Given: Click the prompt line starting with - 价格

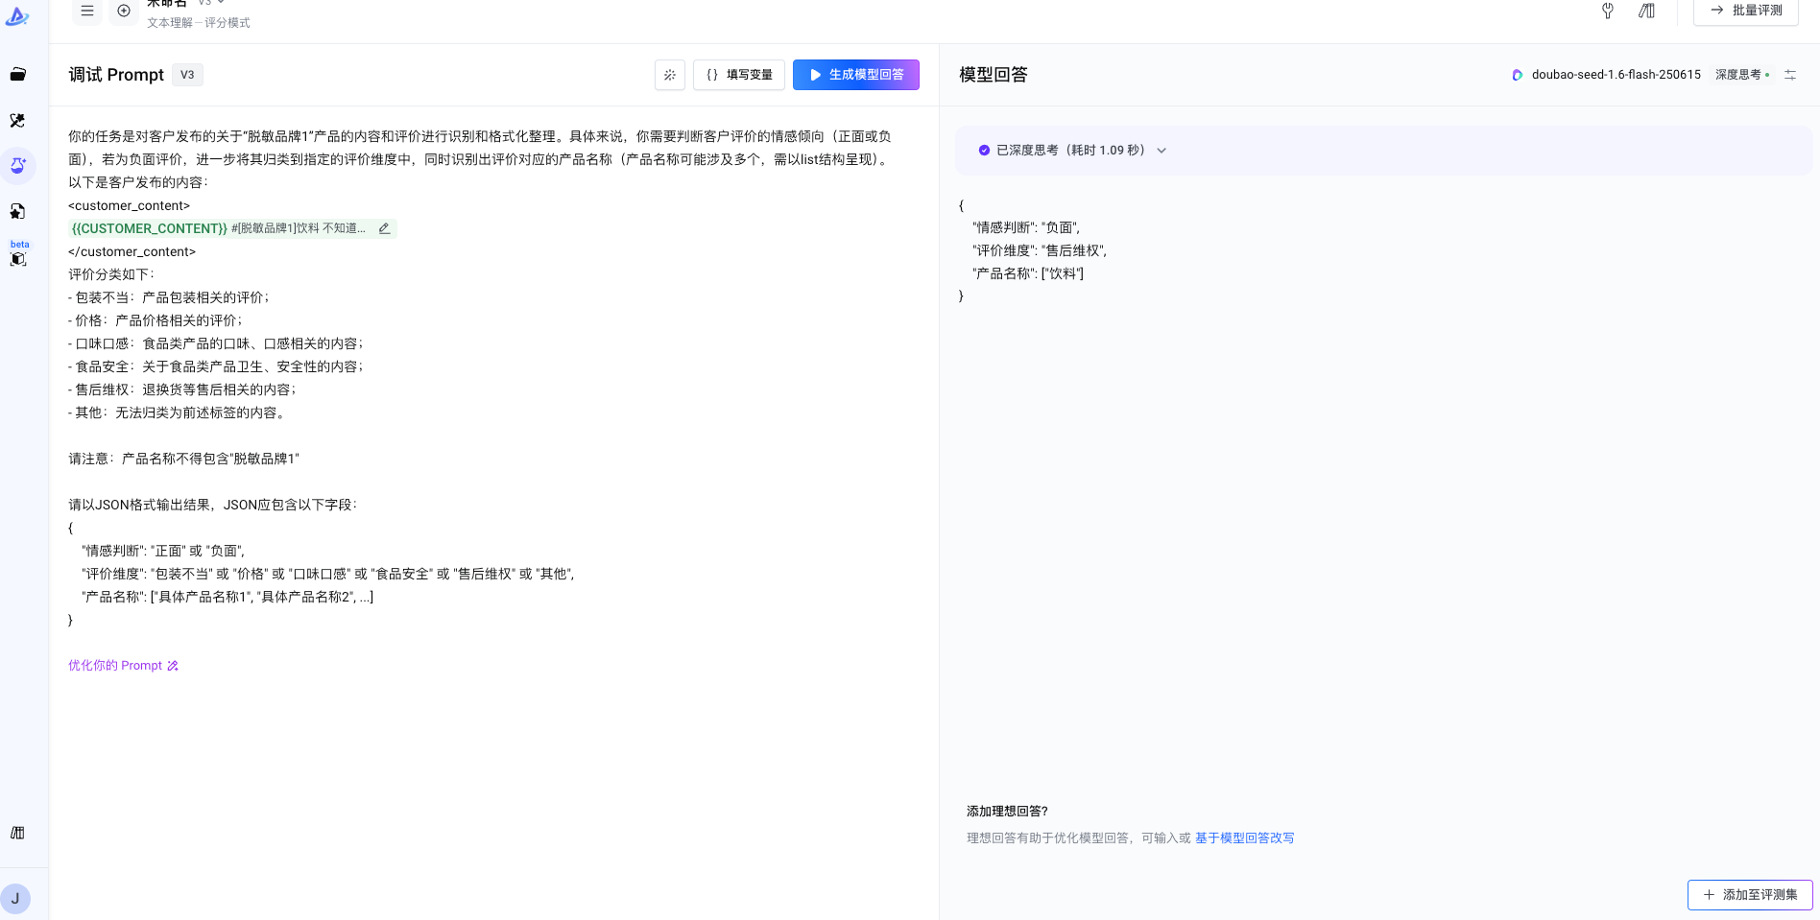Looking at the screenshot, I should 156,320.
